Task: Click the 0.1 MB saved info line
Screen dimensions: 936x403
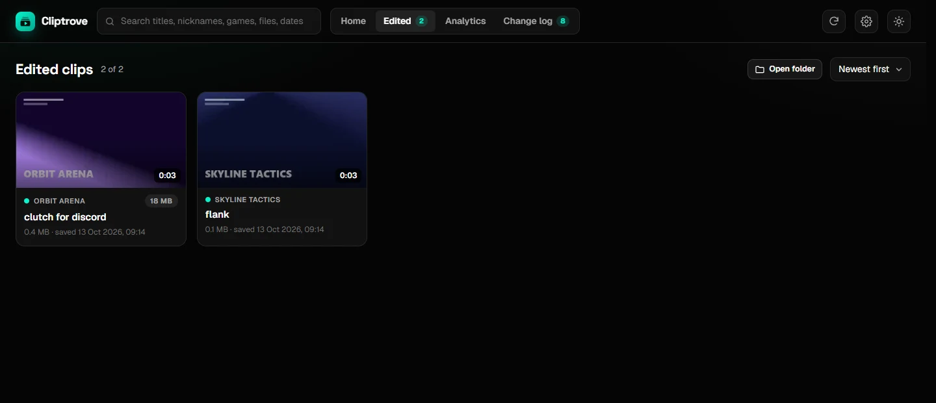Action: (265, 229)
